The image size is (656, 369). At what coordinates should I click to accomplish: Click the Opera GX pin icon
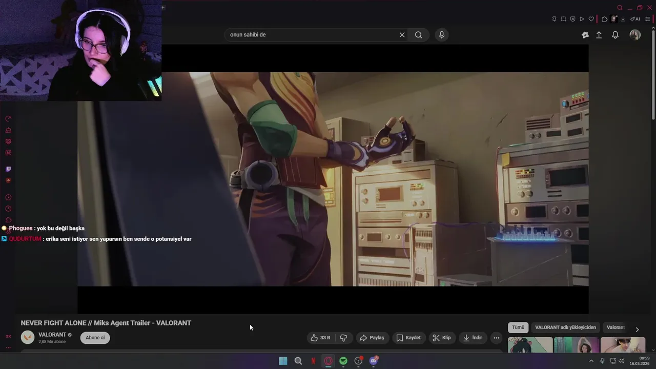pyautogui.click(x=554, y=19)
